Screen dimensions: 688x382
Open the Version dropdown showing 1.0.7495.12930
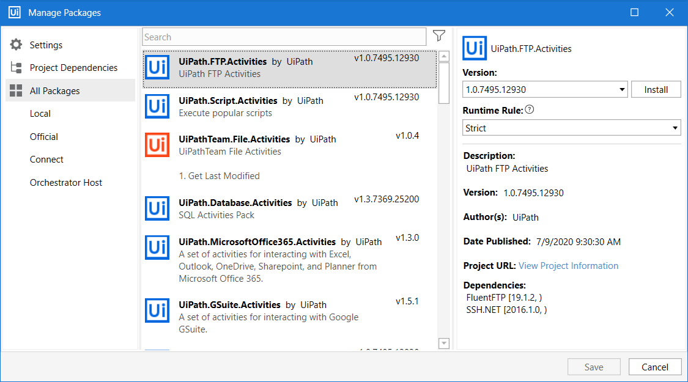(545, 89)
